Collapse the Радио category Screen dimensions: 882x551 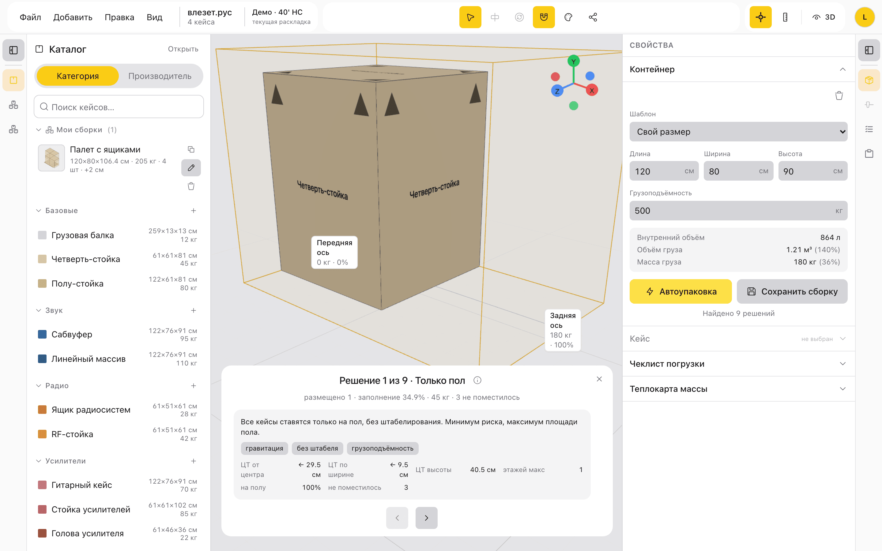point(38,386)
